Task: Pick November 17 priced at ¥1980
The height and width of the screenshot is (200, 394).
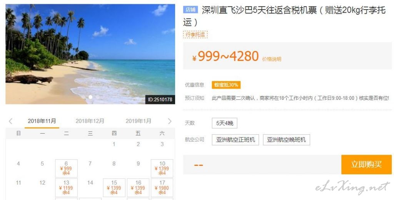Action: [x=162, y=187]
